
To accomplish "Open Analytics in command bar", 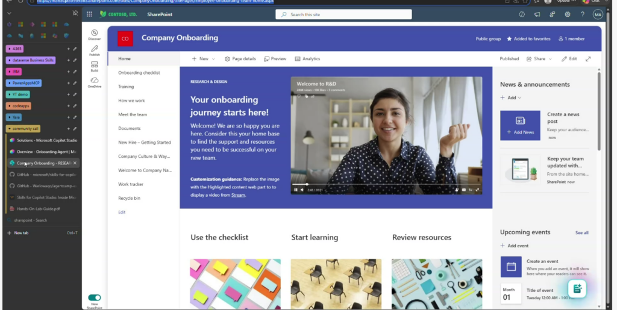I will tap(307, 59).
